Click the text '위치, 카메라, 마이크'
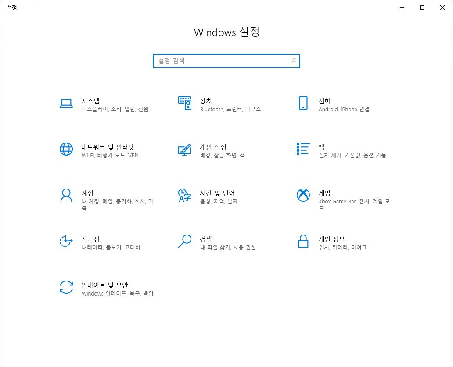This screenshot has height=367, width=453. pos(342,248)
